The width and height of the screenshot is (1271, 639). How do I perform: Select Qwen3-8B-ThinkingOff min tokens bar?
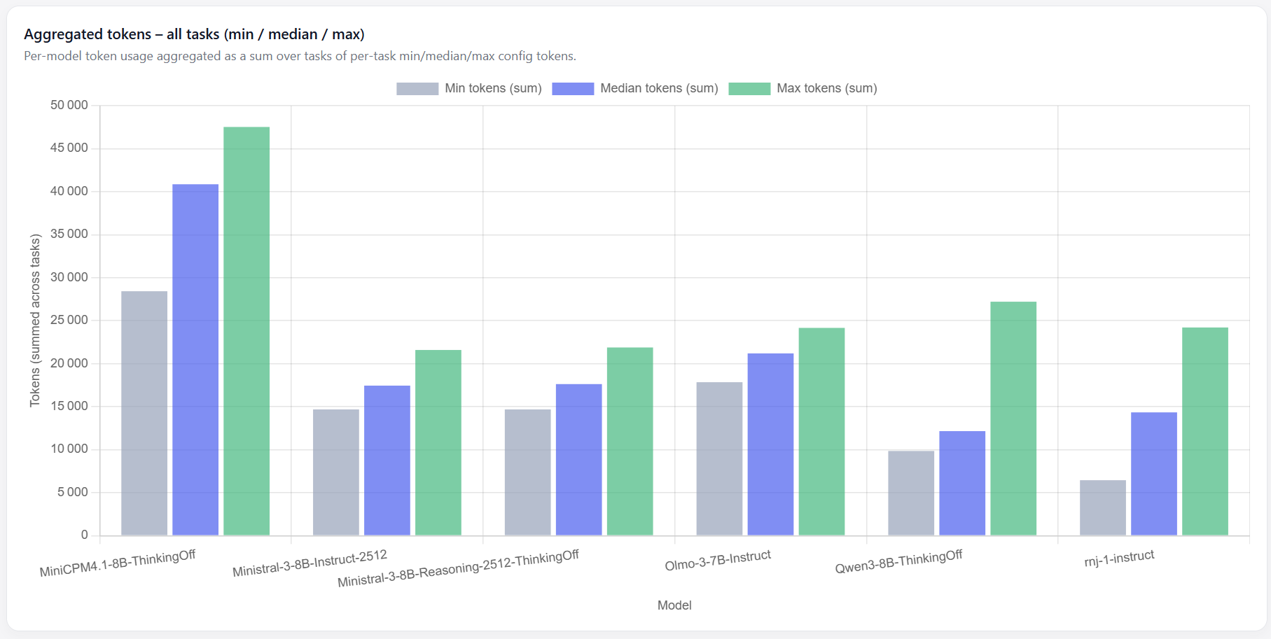pos(911,493)
